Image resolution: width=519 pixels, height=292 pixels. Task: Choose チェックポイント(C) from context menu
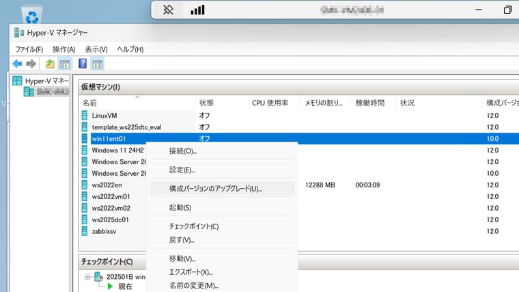222,226
